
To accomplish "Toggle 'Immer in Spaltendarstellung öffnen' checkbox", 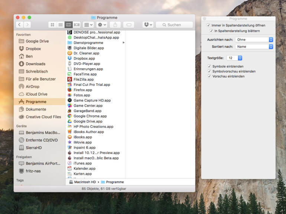I will coord(208,25).
